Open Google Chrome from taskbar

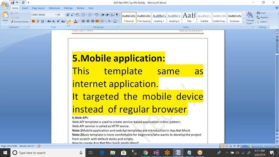coord(145,153)
